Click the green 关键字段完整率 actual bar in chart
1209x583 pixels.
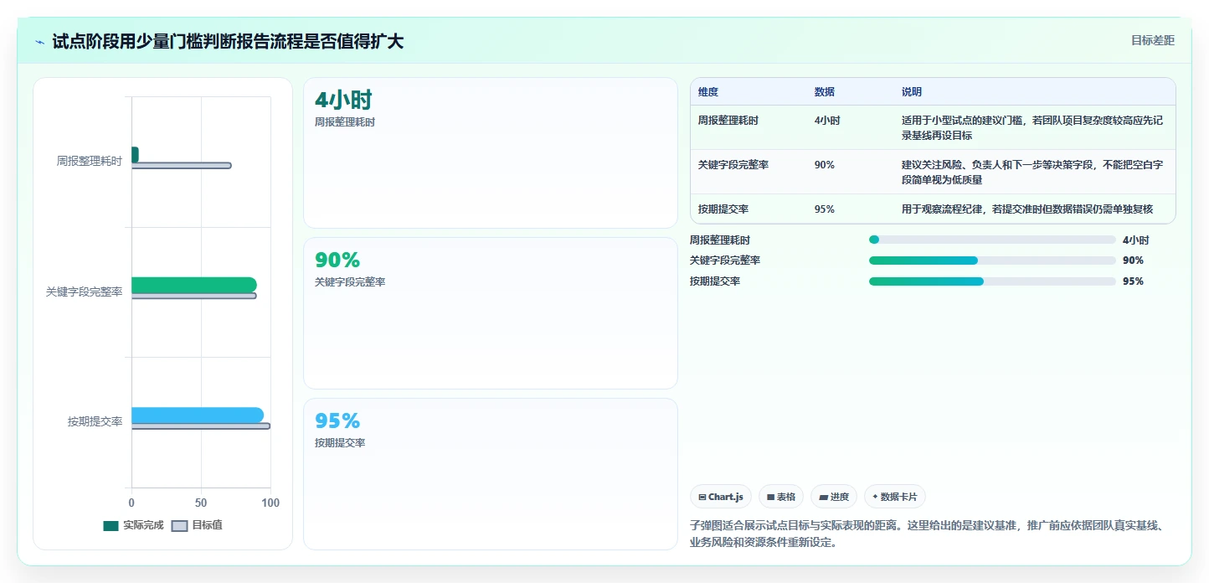tap(194, 285)
